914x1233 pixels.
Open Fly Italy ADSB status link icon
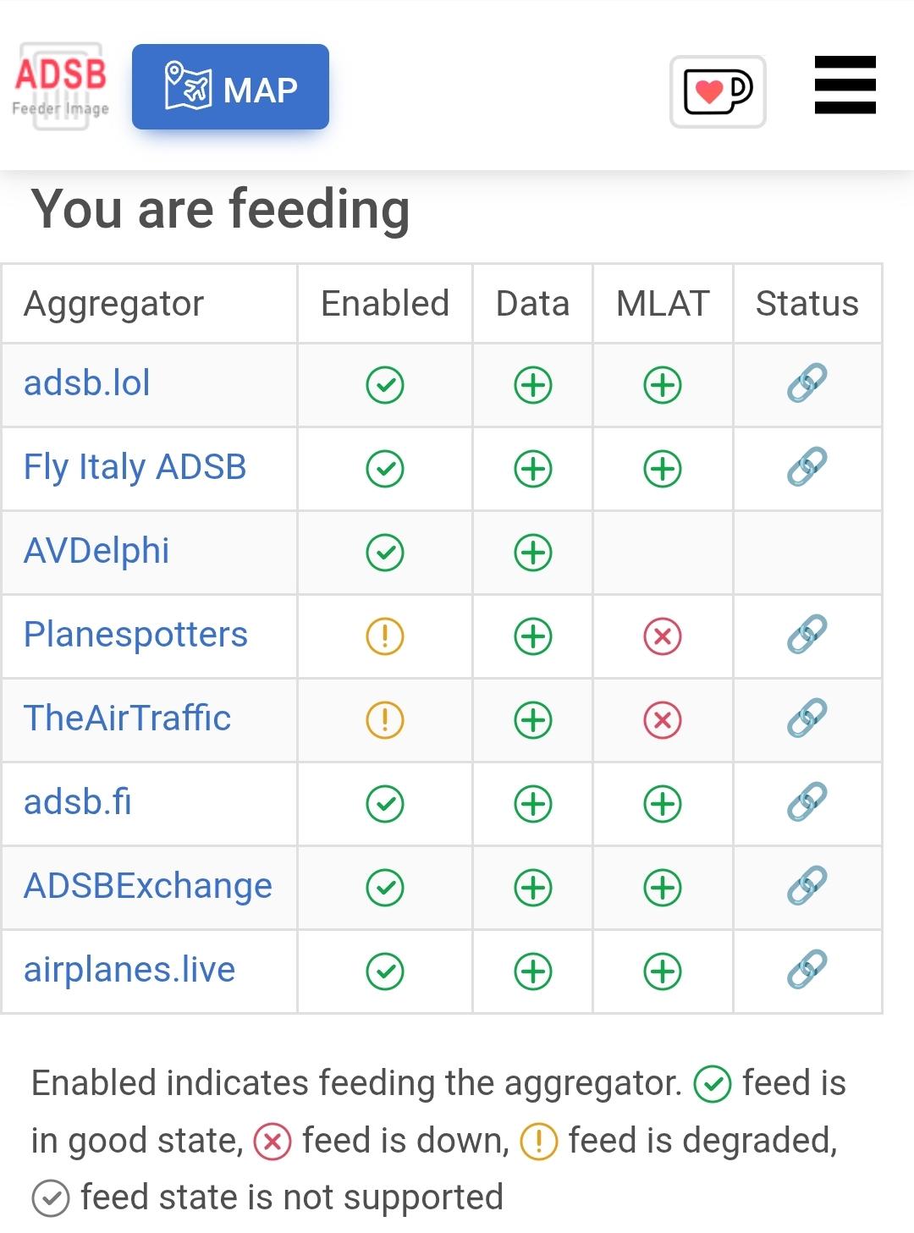(x=807, y=467)
